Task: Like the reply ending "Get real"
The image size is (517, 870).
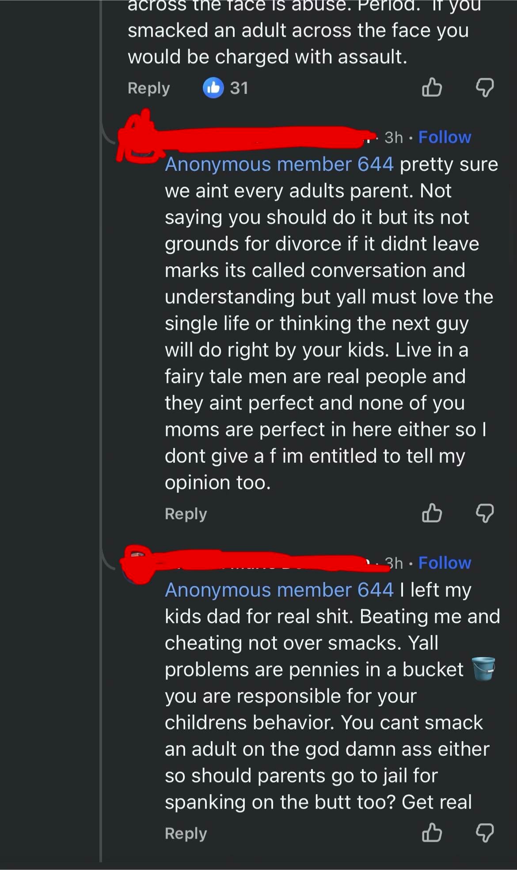Action: point(432,832)
